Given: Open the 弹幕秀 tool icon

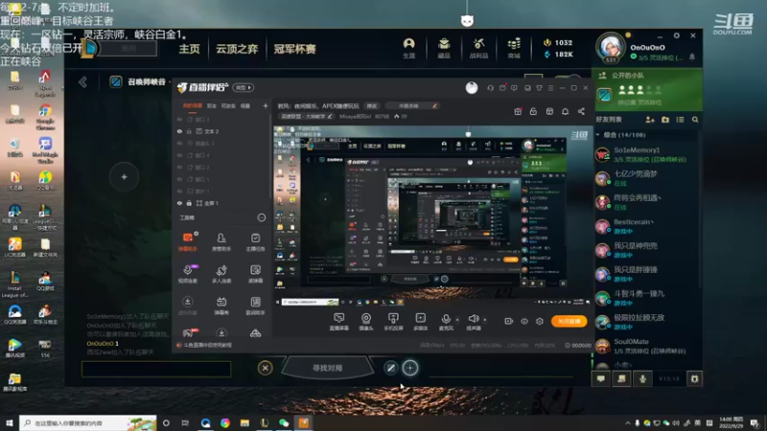Looking at the screenshot, I should (x=221, y=306).
